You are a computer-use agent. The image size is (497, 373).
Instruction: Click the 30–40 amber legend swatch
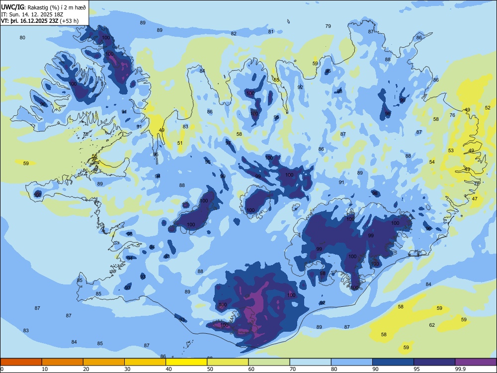point(145,362)
